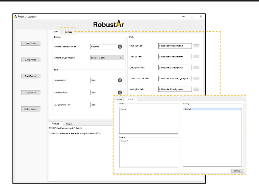Stop the running server

31,92
